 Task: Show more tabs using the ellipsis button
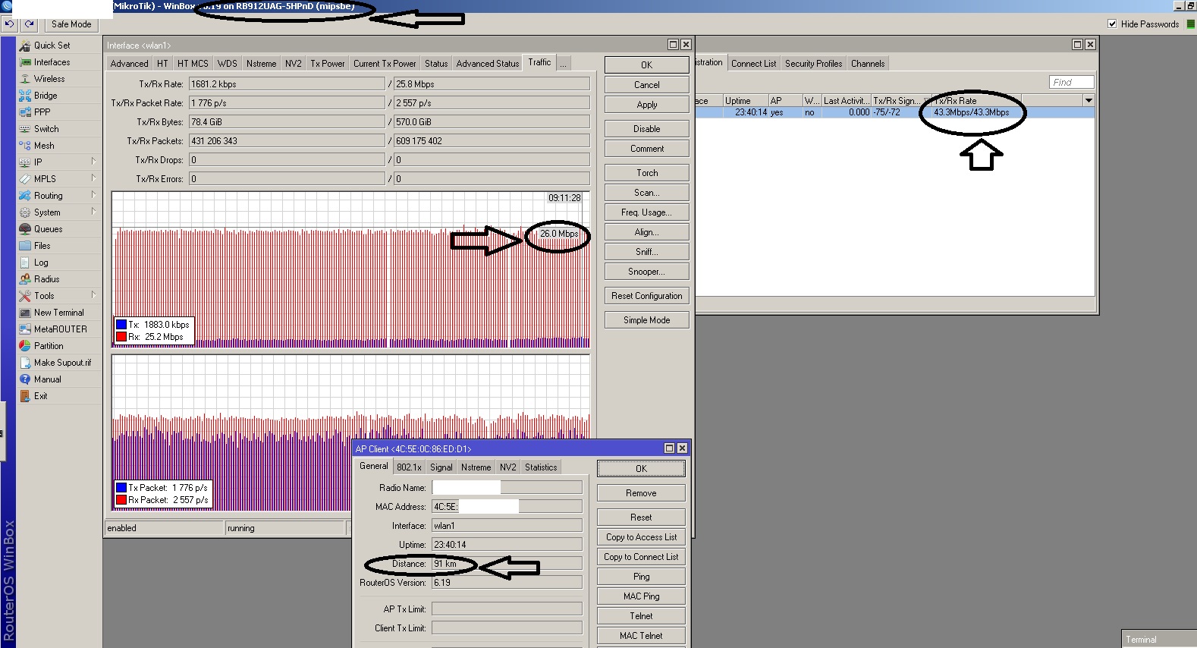coord(564,64)
